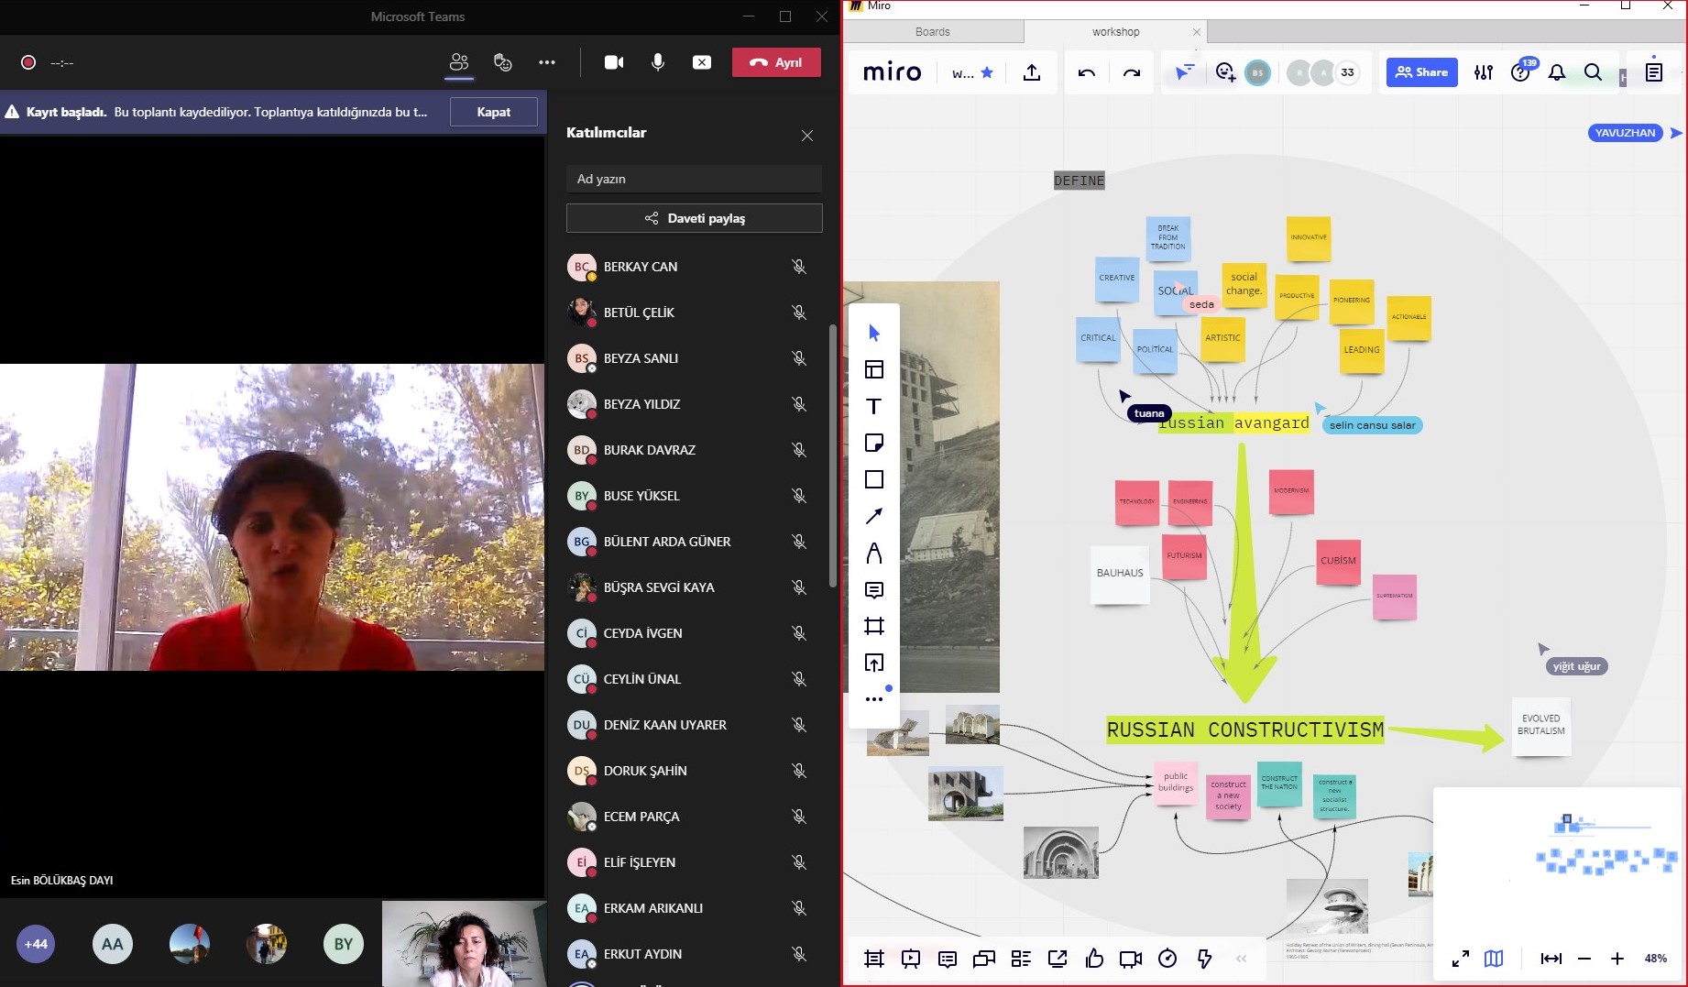Open the Miro help icon with 139 badge
Image resolution: width=1688 pixels, height=987 pixels.
(1521, 71)
